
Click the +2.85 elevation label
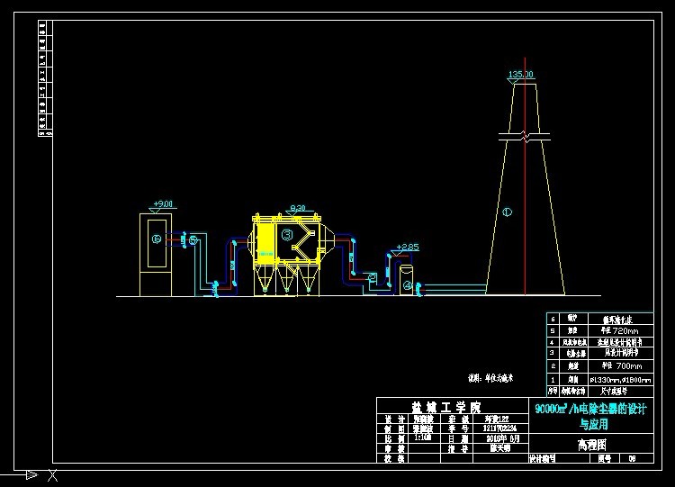pyautogui.click(x=407, y=248)
